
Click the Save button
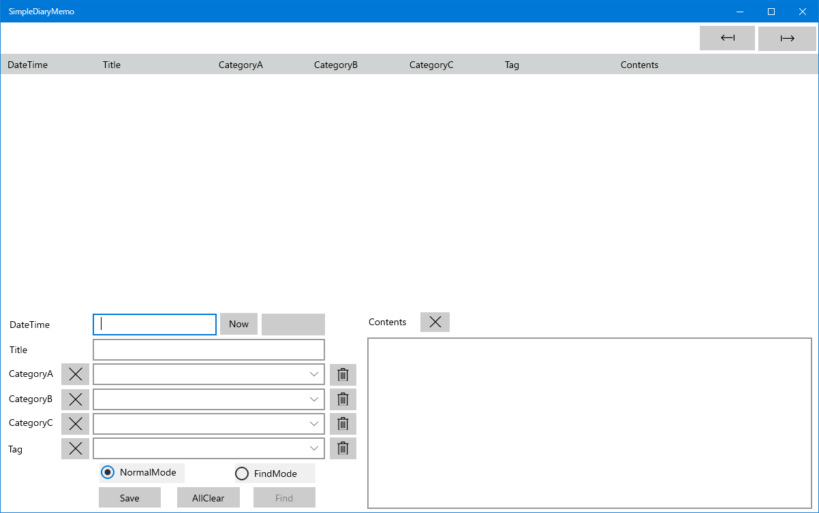click(129, 497)
